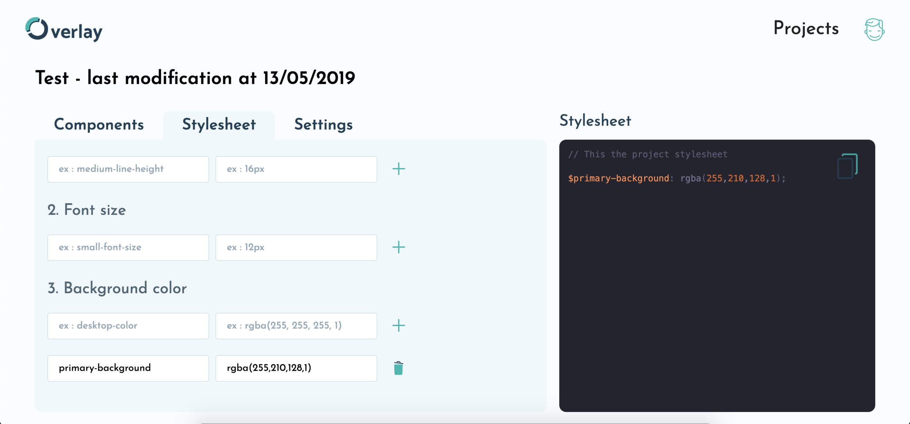This screenshot has height=424, width=910.
Task: Click the medium-line-height name field
Action: click(128, 169)
